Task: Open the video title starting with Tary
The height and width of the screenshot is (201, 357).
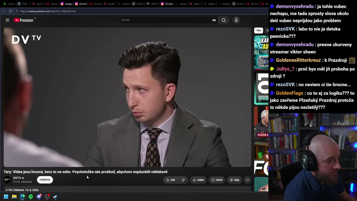Action: (86, 172)
